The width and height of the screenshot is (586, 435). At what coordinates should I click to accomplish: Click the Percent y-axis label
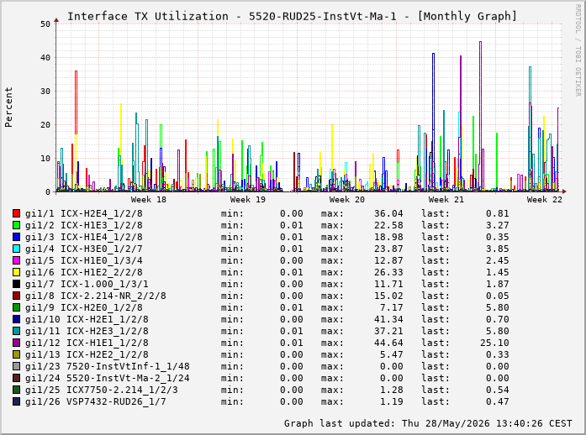pos(8,107)
